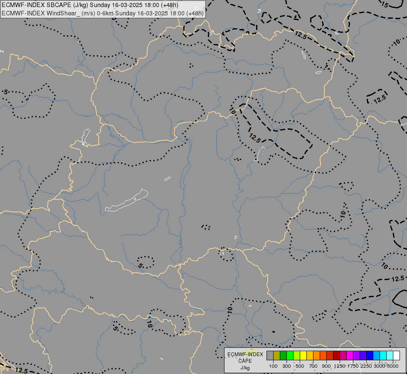This screenshot has width=407, height=374.
Task: Select the dark maroon red legend swatch
Action: pyautogui.click(x=336, y=355)
